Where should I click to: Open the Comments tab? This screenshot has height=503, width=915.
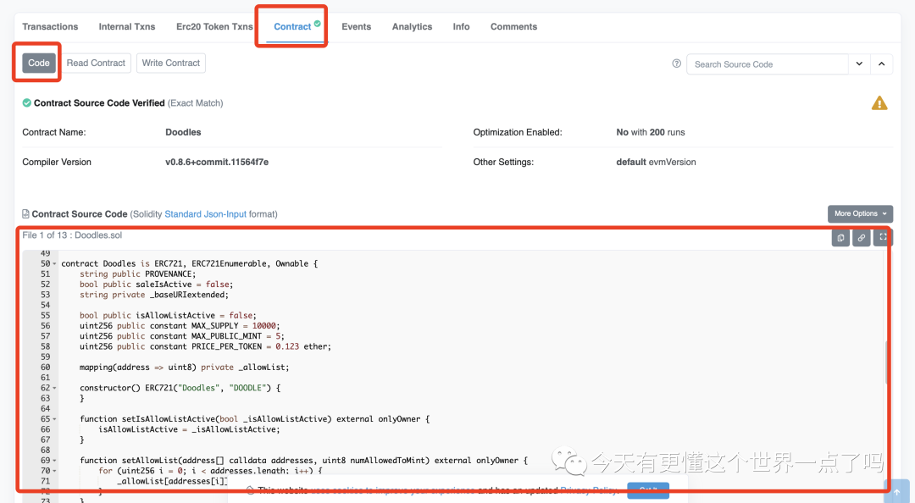513,27
